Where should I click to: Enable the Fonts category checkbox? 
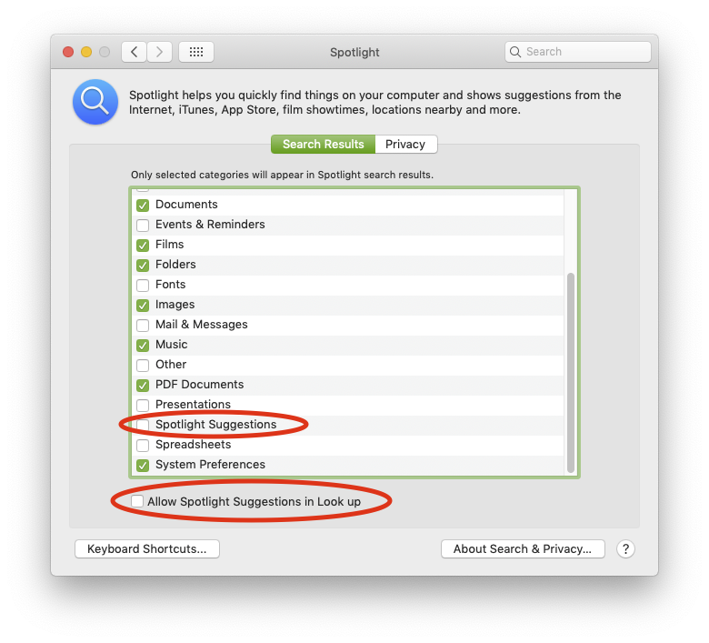click(143, 285)
